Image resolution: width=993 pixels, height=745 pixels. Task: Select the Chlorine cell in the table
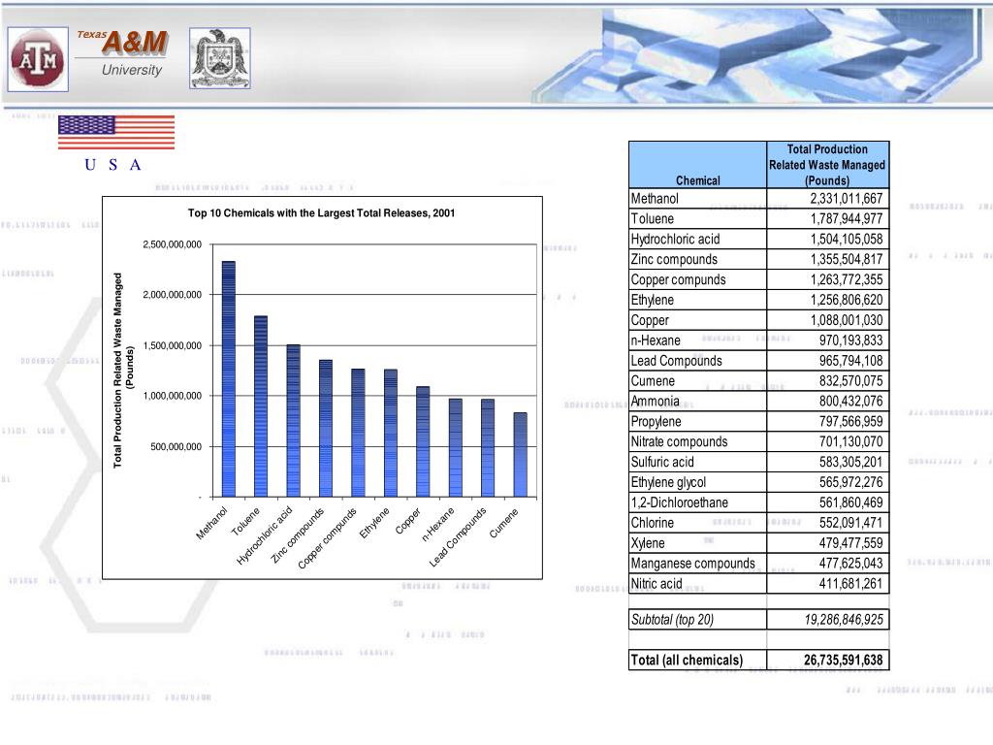pos(698,523)
